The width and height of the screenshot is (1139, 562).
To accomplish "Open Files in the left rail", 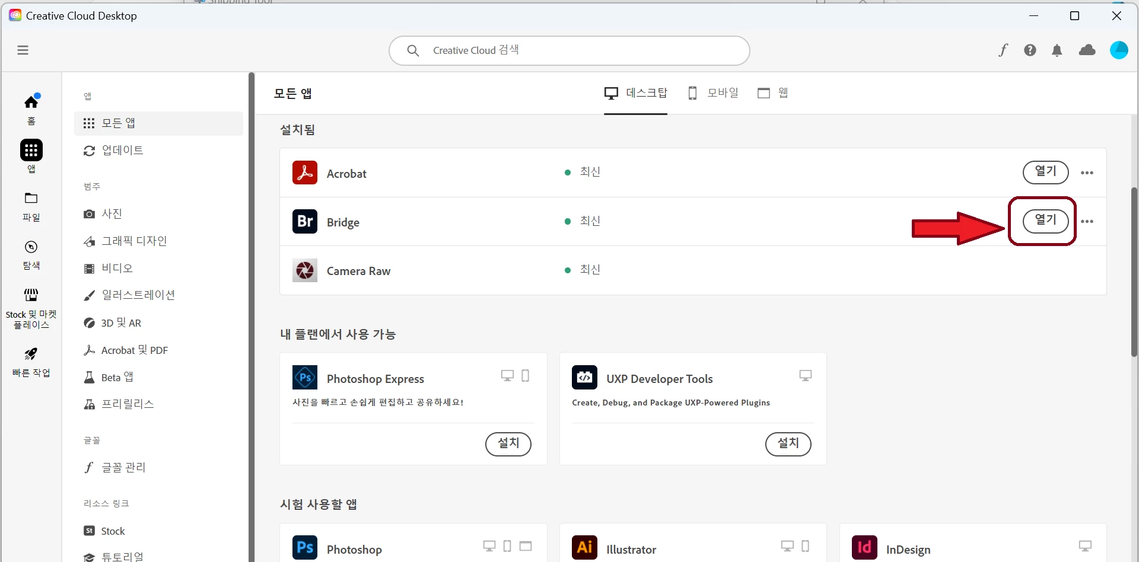I will pos(31,207).
